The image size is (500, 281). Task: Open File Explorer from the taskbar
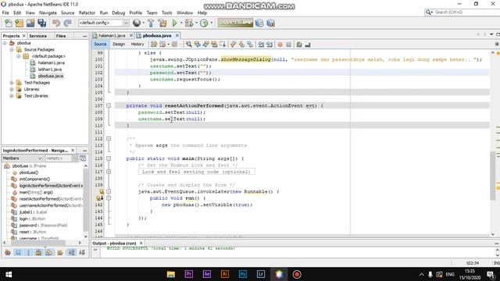(x=170, y=274)
